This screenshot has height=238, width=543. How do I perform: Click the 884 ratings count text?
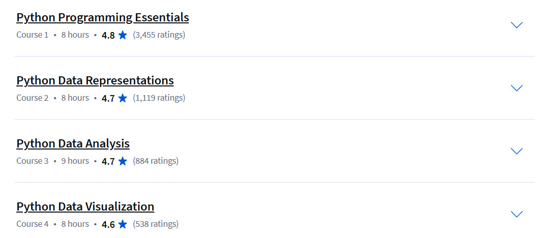156,161
